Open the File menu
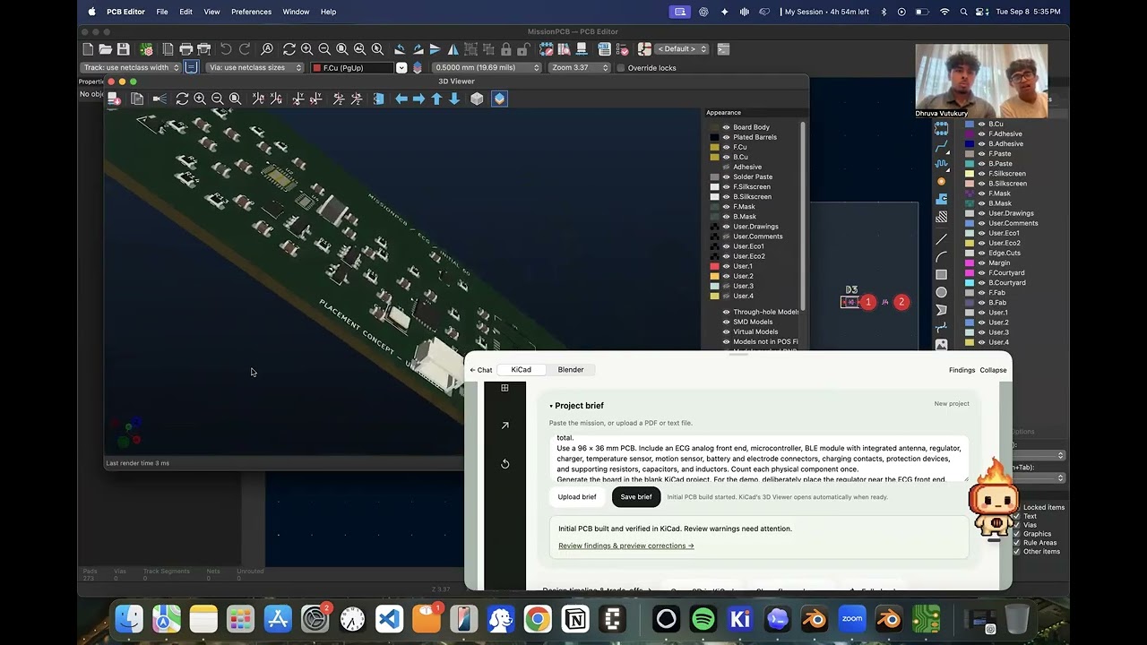The height and width of the screenshot is (645, 1147). [161, 12]
